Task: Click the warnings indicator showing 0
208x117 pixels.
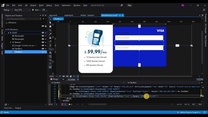Action: point(70,104)
